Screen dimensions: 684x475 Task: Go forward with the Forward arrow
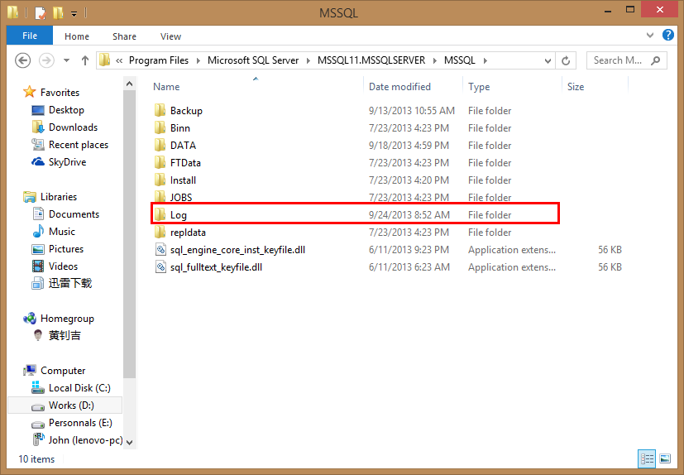pos(46,60)
